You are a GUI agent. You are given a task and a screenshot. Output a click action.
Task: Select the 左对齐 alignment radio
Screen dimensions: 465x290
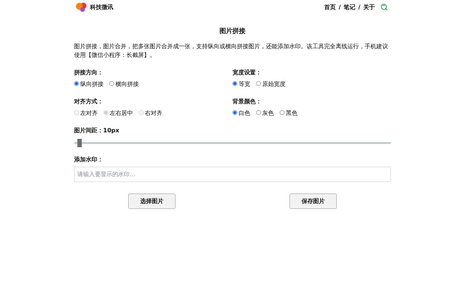click(76, 113)
